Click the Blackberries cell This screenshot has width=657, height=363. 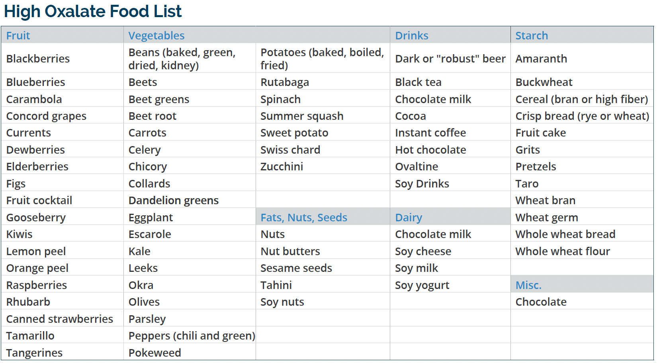pos(38,59)
